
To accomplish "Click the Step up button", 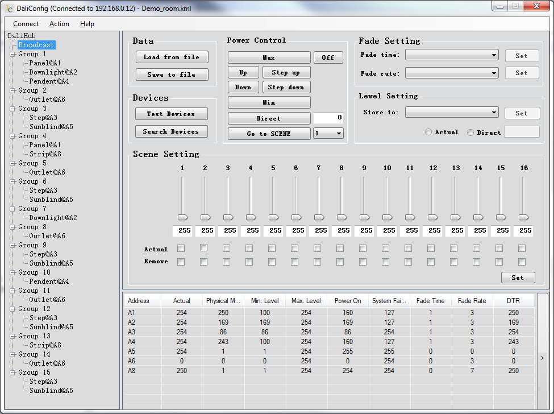I will click(286, 72).
